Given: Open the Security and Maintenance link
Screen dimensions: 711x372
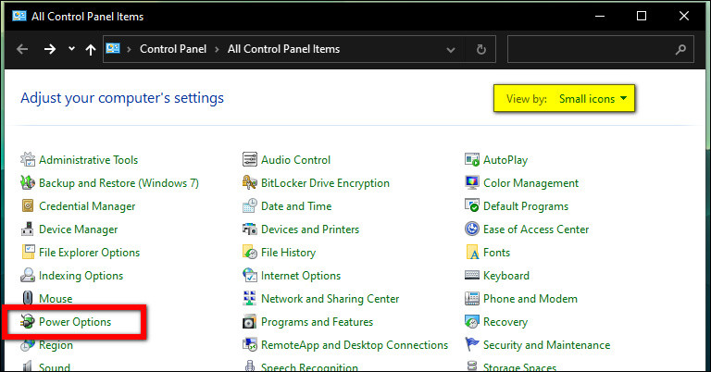Looking at the screenshot, I should tap(546, 345).
